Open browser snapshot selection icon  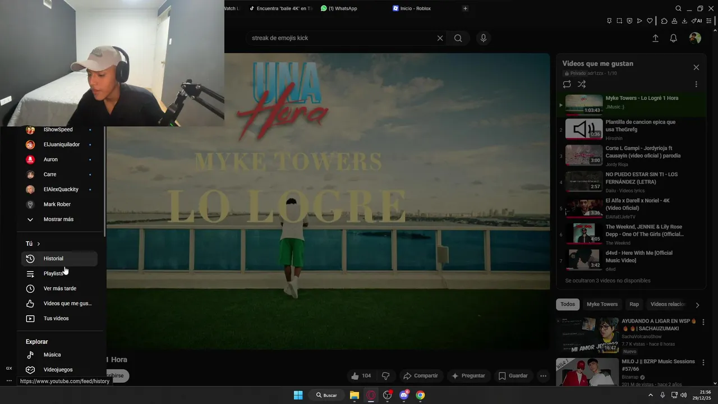point(619,21)
